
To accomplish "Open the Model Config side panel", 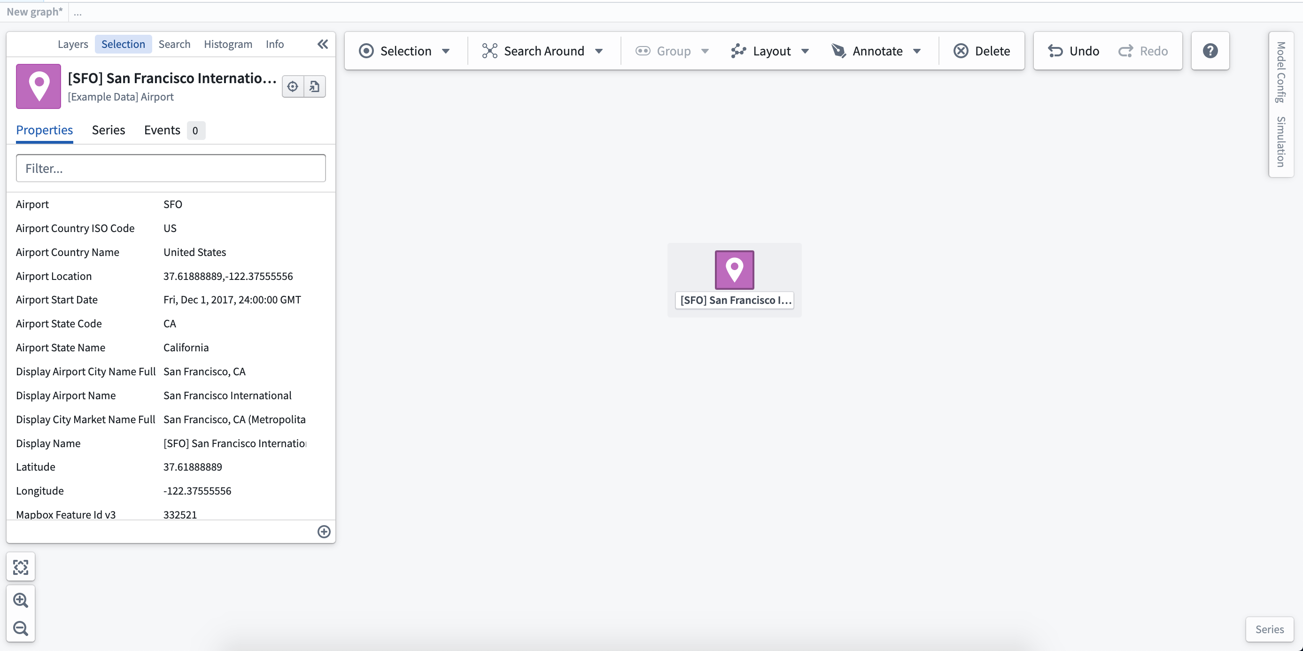I will point(1281,72).
